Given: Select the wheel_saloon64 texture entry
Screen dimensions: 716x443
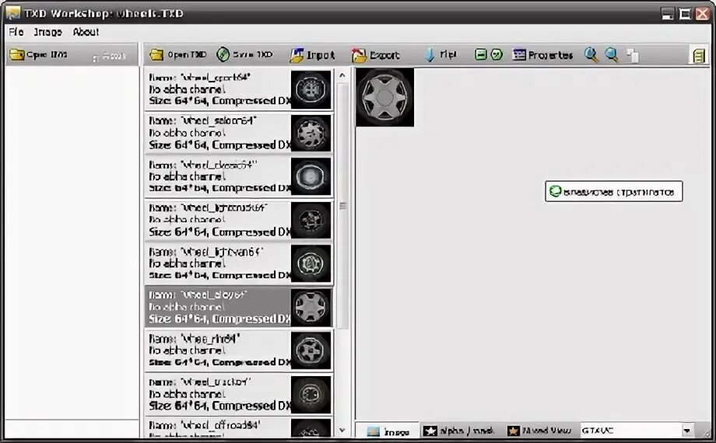Looking at the screenshot, I should pos(238,133).
